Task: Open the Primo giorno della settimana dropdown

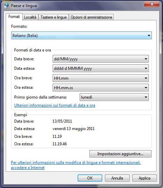Action: point(114,97)
